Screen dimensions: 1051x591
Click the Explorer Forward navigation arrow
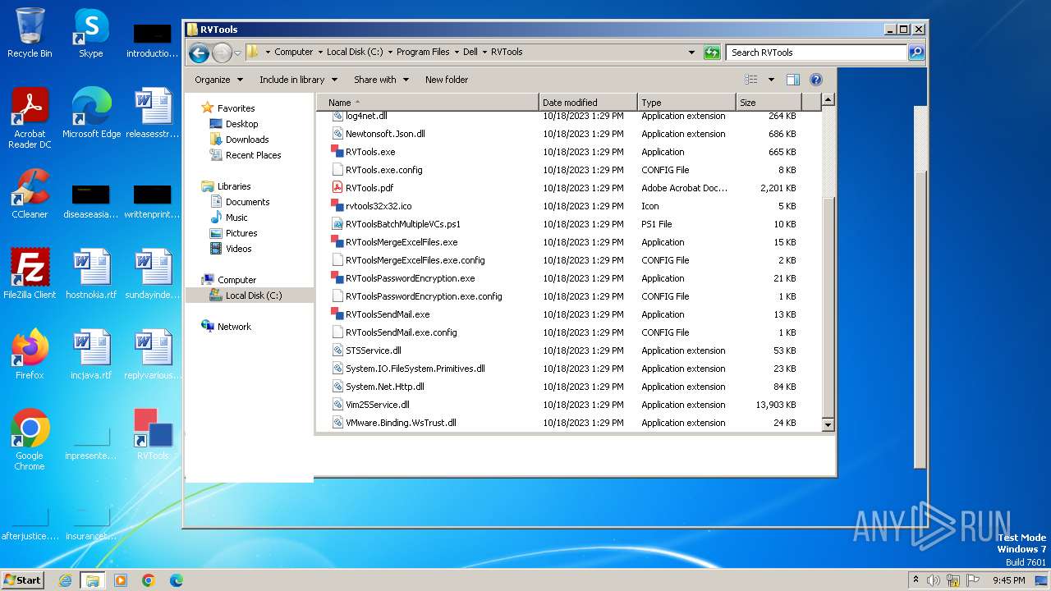(222, 53)
